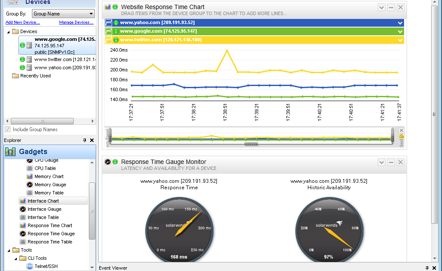
Task: Select the CPU Table gadget
Action: point(45,168)
